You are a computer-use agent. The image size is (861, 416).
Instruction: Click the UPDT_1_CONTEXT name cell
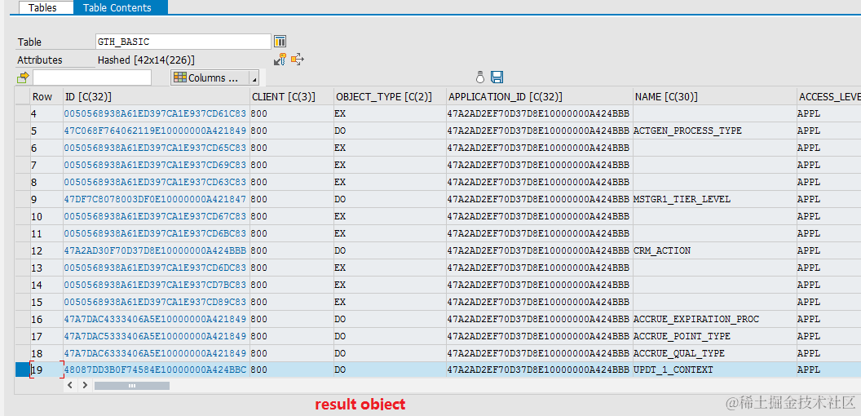[714, 370]
